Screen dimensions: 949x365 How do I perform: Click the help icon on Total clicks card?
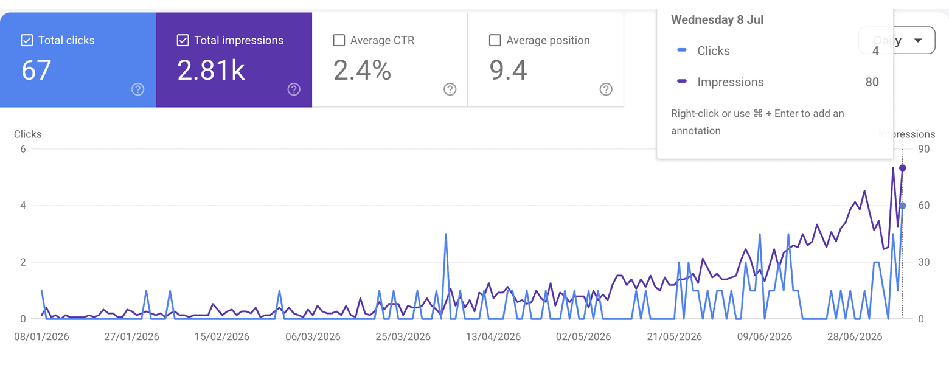138,89
